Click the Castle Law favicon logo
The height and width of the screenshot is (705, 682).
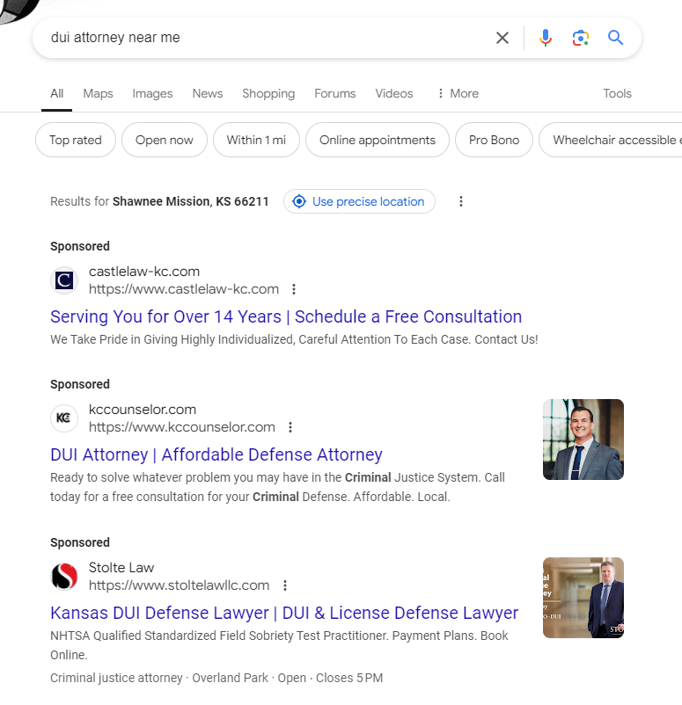pos(64,280)
